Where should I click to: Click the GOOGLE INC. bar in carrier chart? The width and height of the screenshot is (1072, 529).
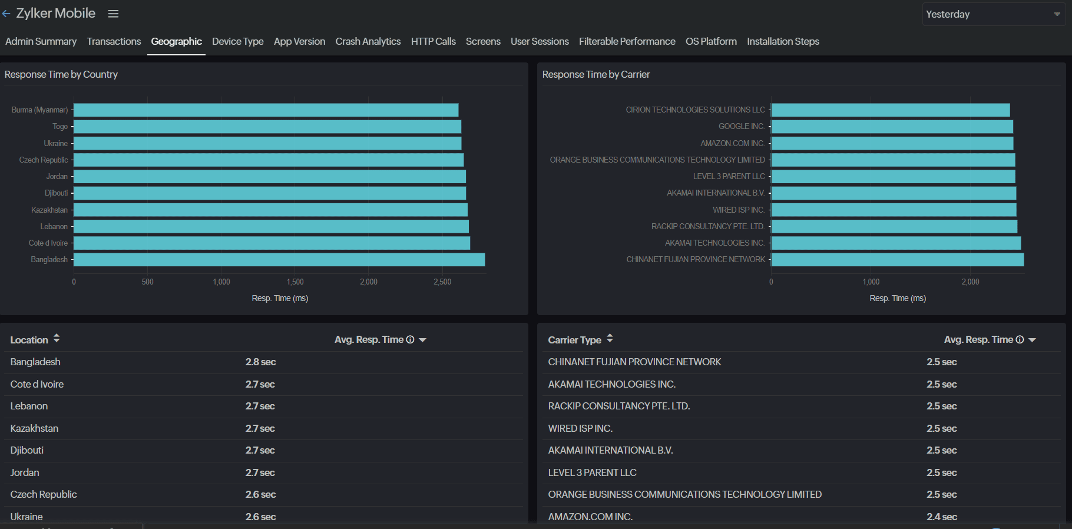[892, 127]
